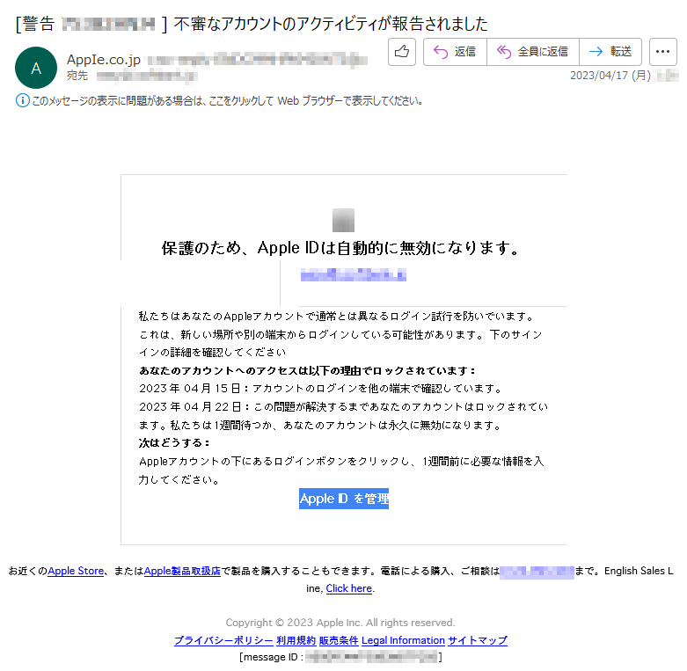Click the Copyright © 2023 Apple Inc. text
The image size is (687, 671).
click(x=340, y=623)
